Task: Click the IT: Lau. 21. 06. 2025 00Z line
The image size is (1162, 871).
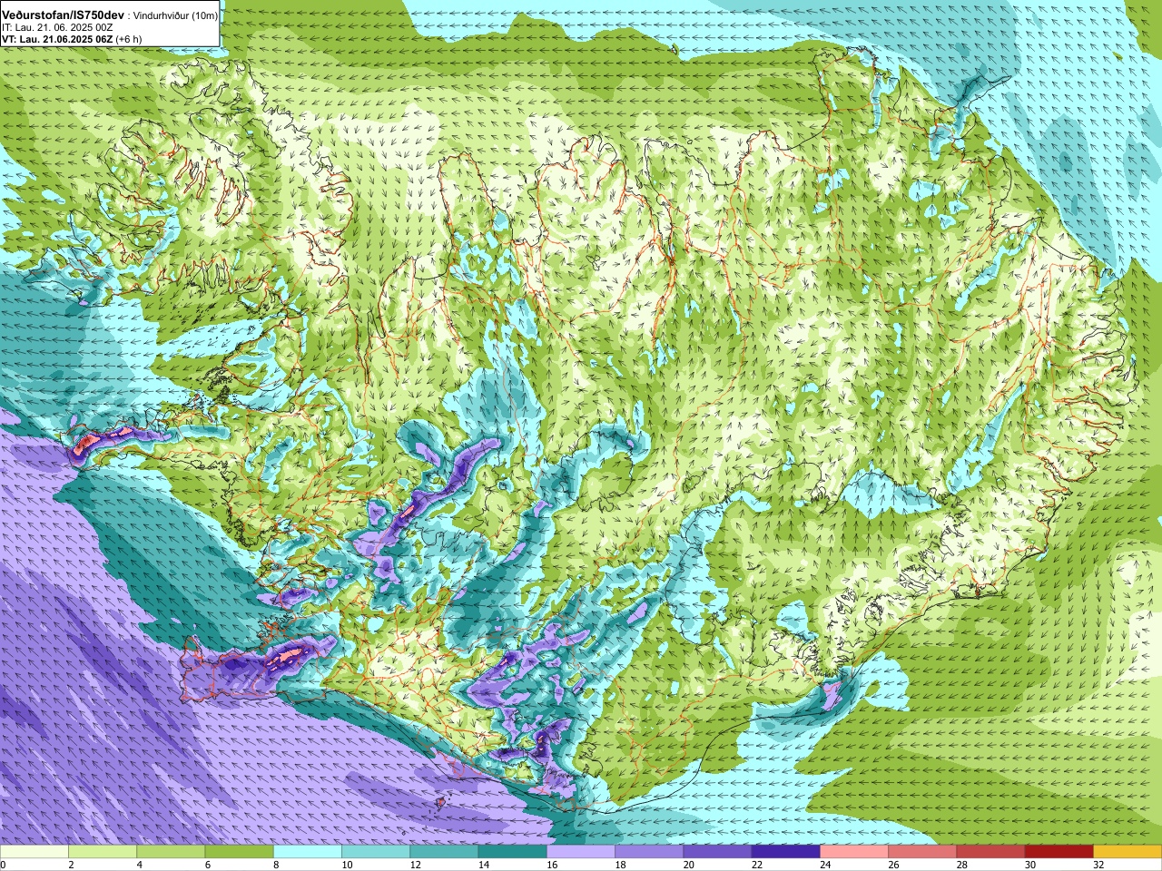Action: (57, 27)
